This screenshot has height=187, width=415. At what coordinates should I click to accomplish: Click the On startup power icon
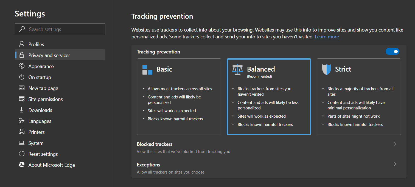(21, 77)
